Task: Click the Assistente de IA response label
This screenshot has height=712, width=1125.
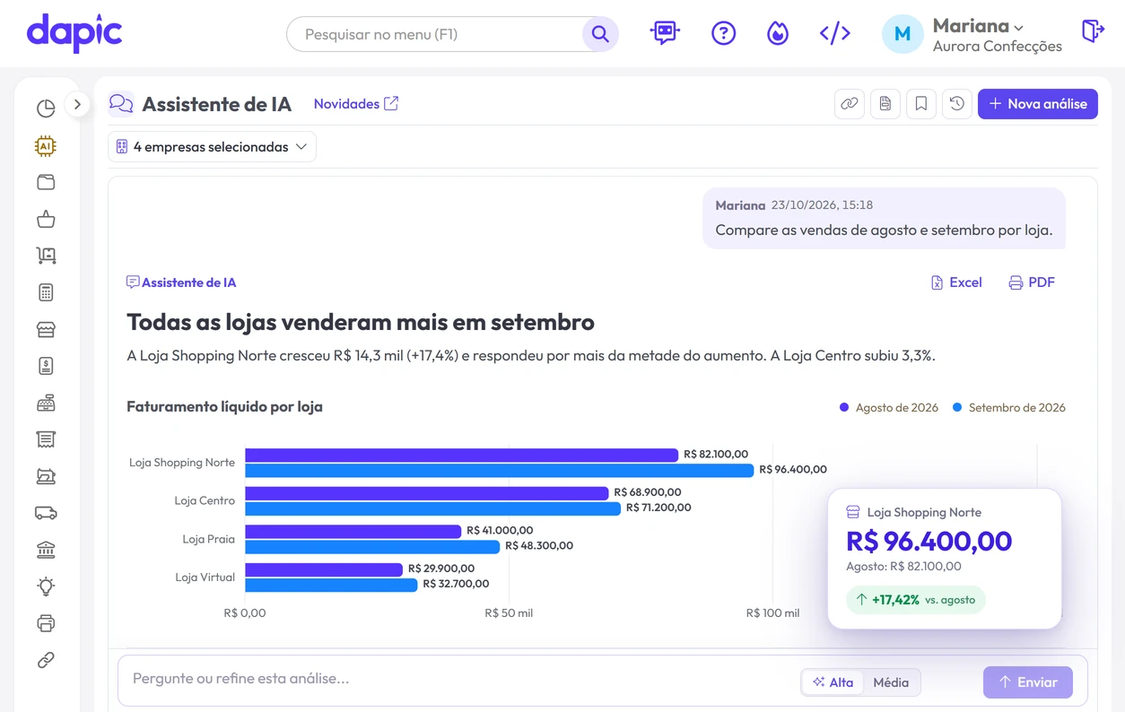Action: pyautogui.click(x=181, y=282)
